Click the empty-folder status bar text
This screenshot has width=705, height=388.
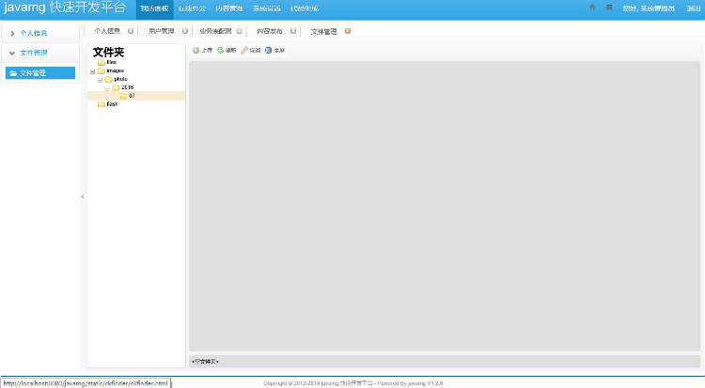(x=205, y=362)
